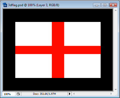Click the zoom percentage field showing 100%

coord(9,94)
